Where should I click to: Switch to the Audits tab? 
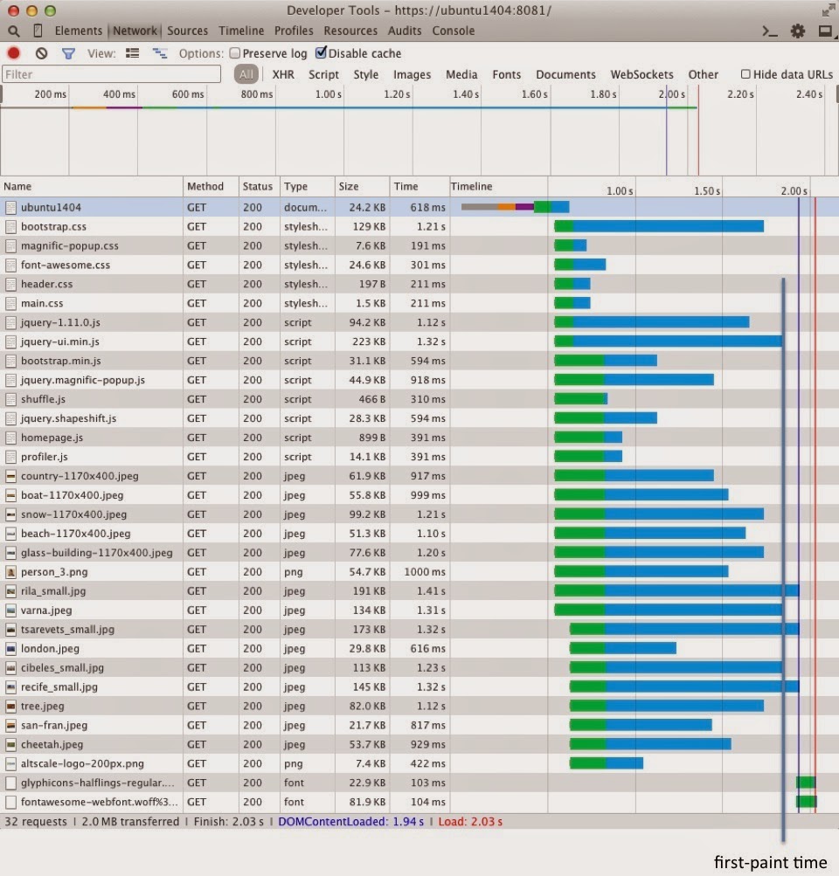pos(405,31)
